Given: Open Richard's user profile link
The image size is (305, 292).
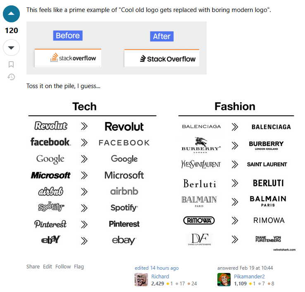Looking at the screenshot, I should tap(160, 276).
